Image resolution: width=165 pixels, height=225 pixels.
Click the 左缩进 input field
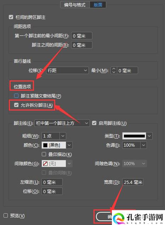(52, 182)
